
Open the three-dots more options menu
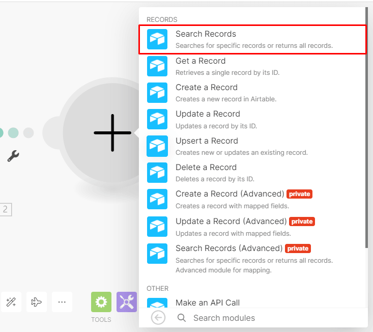tap(62, 302)
